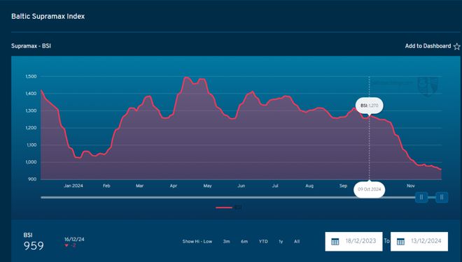Click the left range slider handle
The width and height of the screenshot is (462, 262).
[421, 197]
